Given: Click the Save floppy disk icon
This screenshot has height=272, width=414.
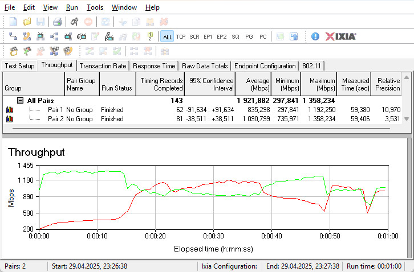Looking at the screenshot, I should pyautogui.click(x=40, y=22).
